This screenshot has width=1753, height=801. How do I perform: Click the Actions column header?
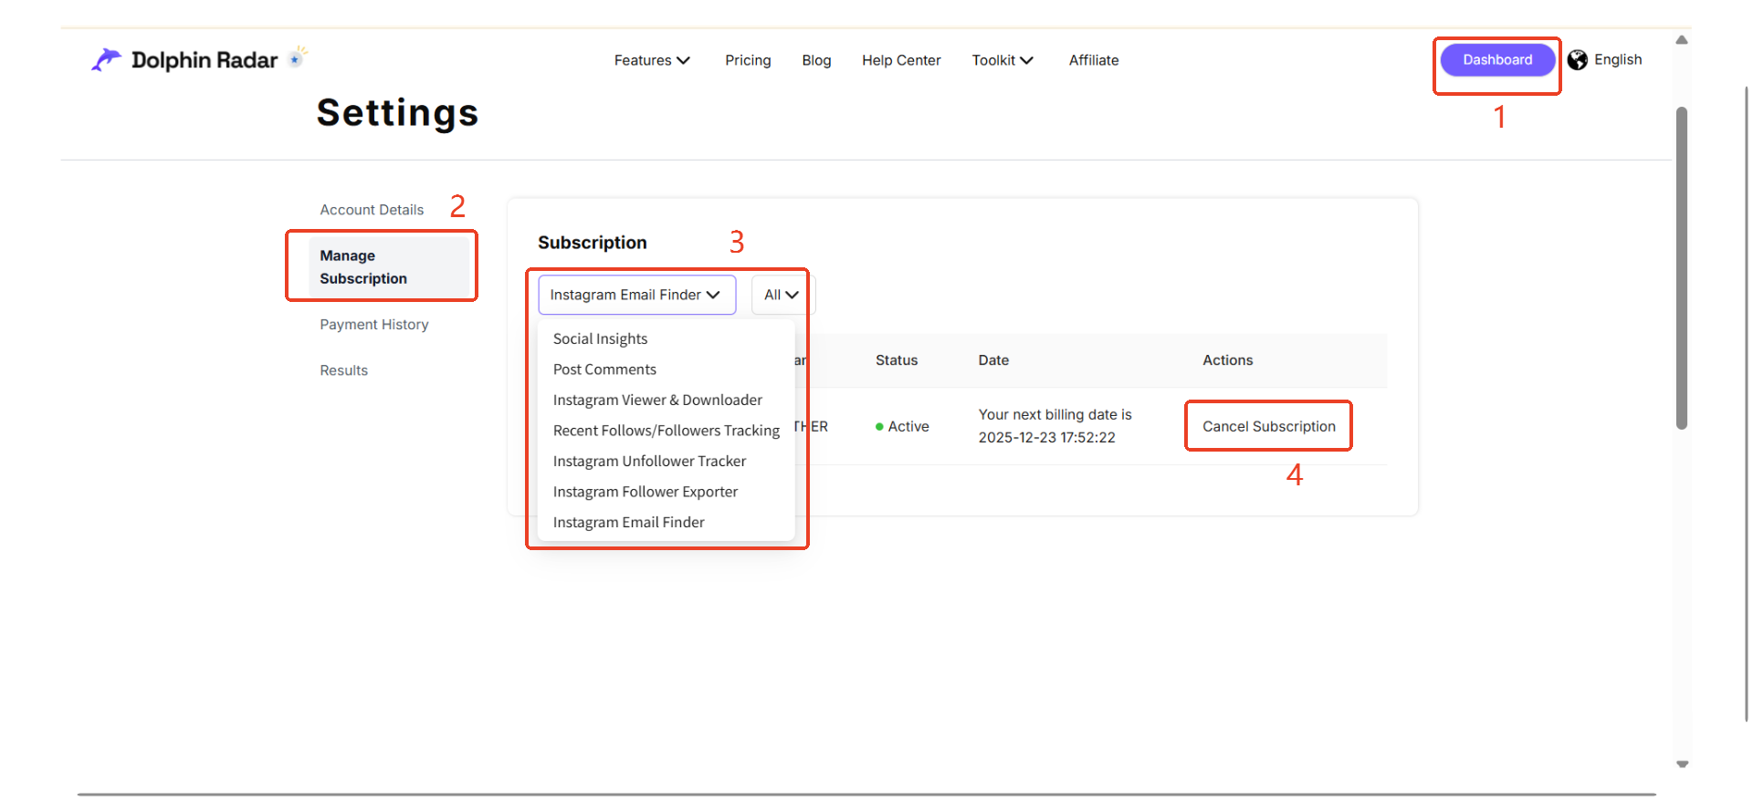(1227, 360)
